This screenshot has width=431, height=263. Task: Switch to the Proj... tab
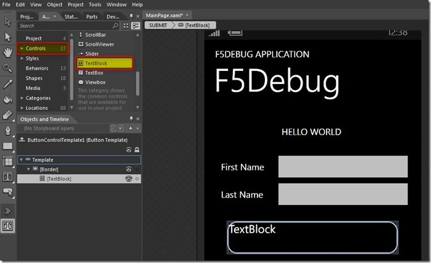[x=27, y=17]
